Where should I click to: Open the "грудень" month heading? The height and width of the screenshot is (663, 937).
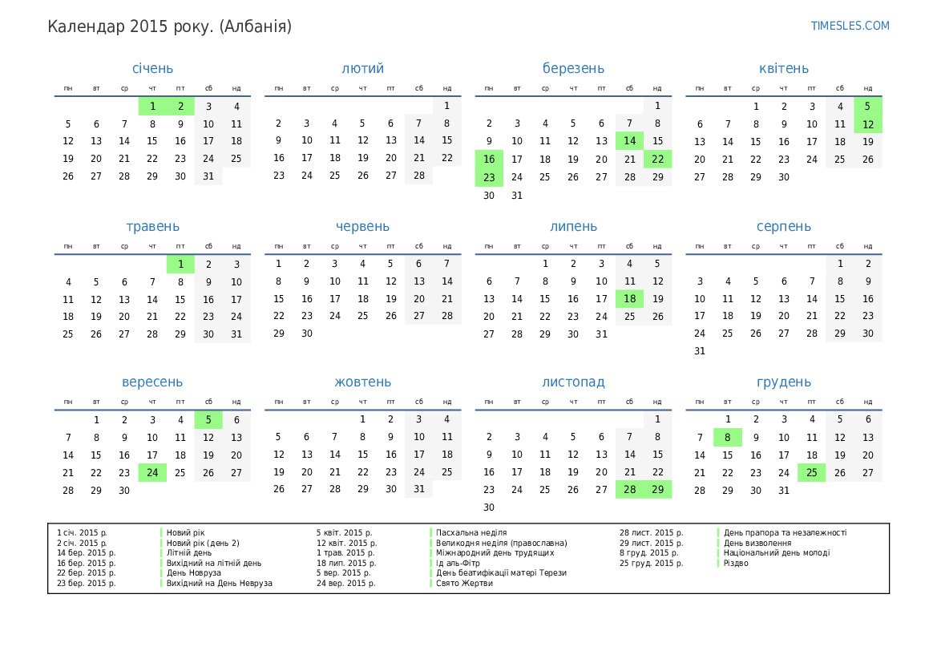point(784,382)
